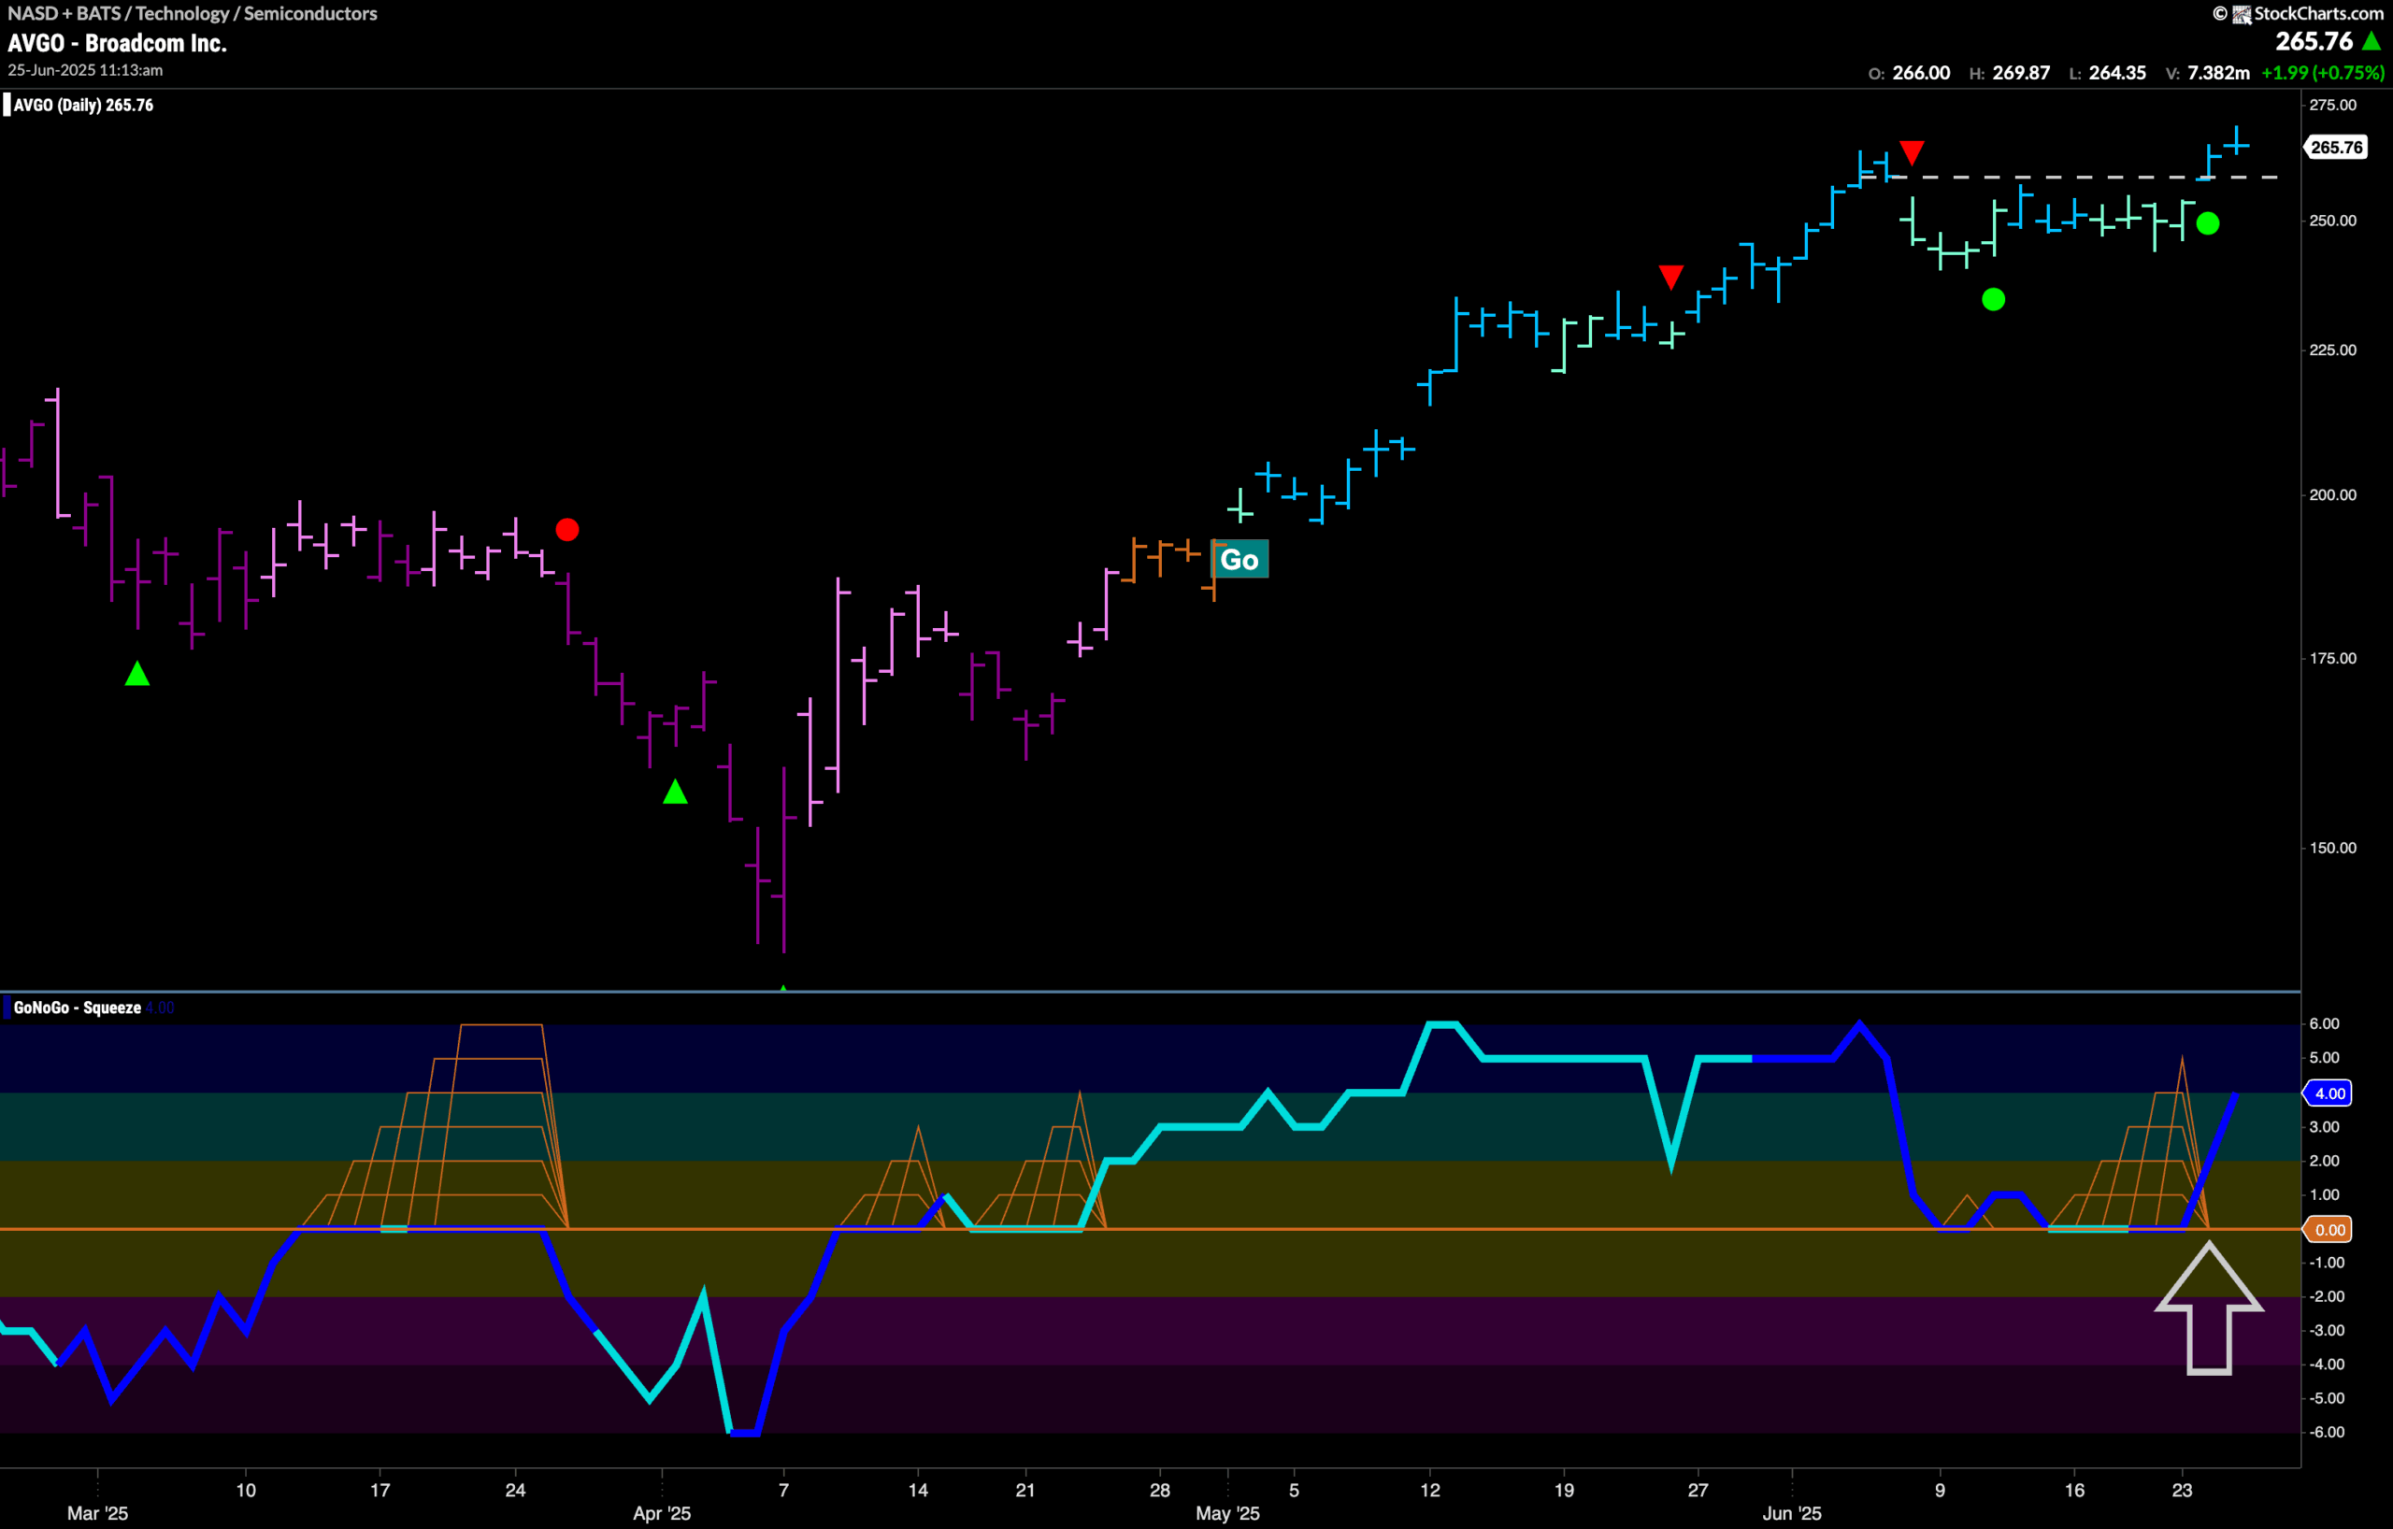Click the 'GoNoGo - Squeeze' panel label
The image size is (2393, 1529).
pos(78,1007)
